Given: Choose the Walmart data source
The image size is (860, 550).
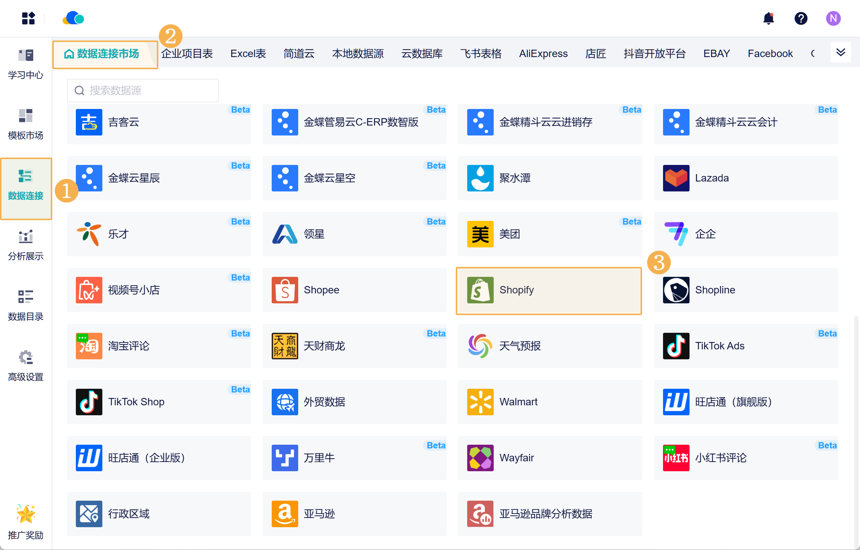Looking at the screenshot, I should tap(550, 402).
